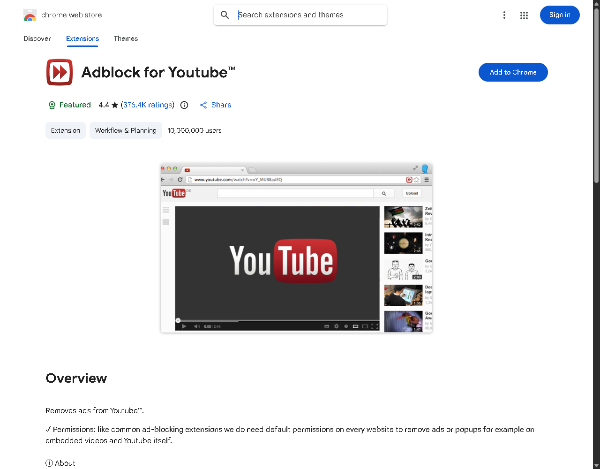Select the Extensions tab
Viewport: 600px width, 469px height.
click(x=82, y=38)
